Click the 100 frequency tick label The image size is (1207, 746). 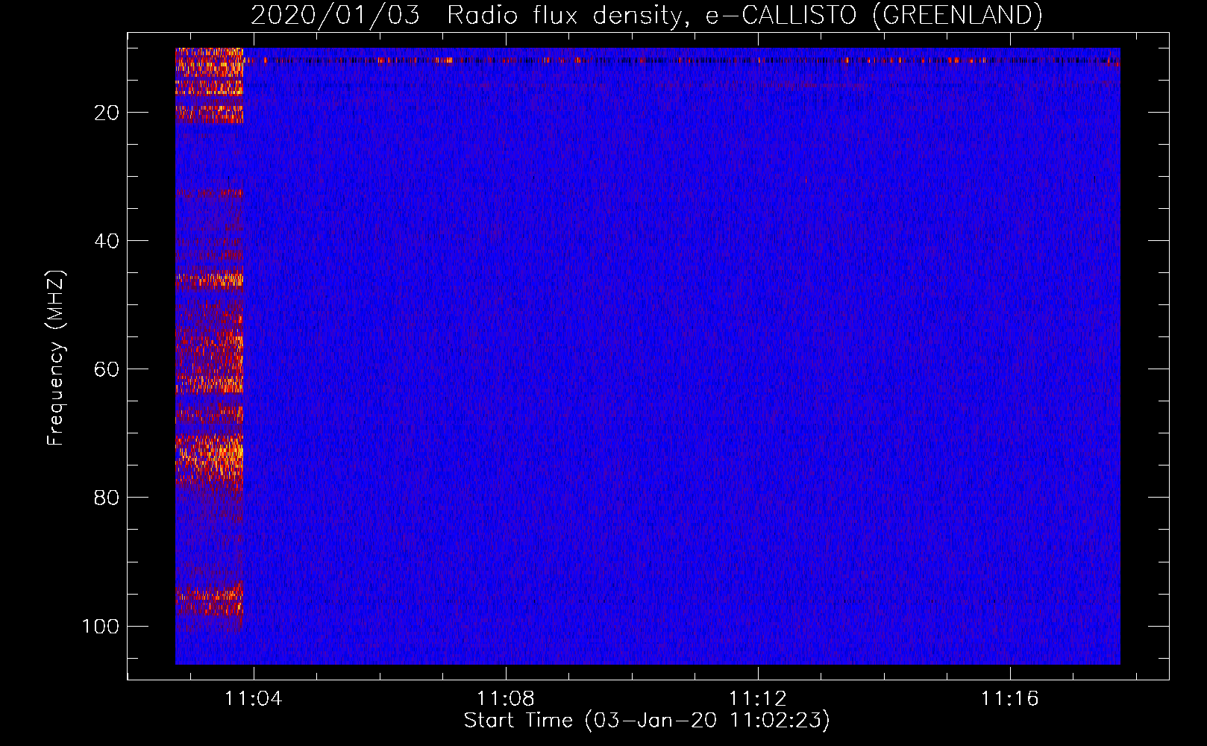(101, 626)
